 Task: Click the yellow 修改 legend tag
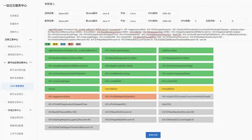pyautogui.click(x=55, y=44)
